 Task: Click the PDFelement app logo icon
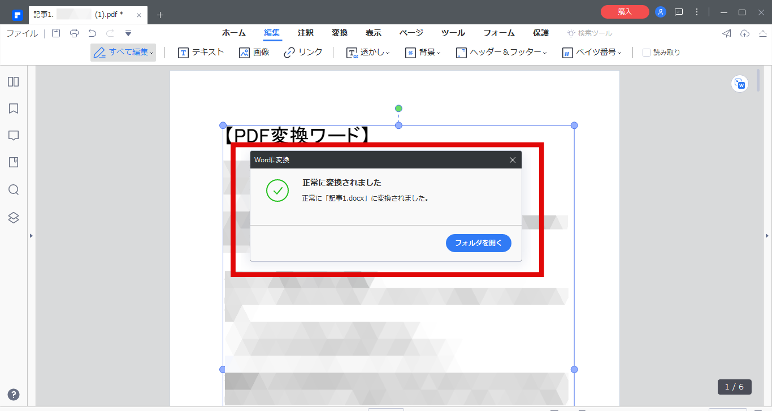(x=17, y=15)
